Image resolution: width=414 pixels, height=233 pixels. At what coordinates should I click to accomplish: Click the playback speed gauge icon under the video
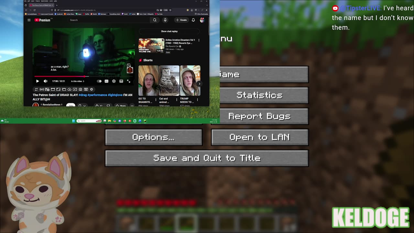(x=70, y=89)
